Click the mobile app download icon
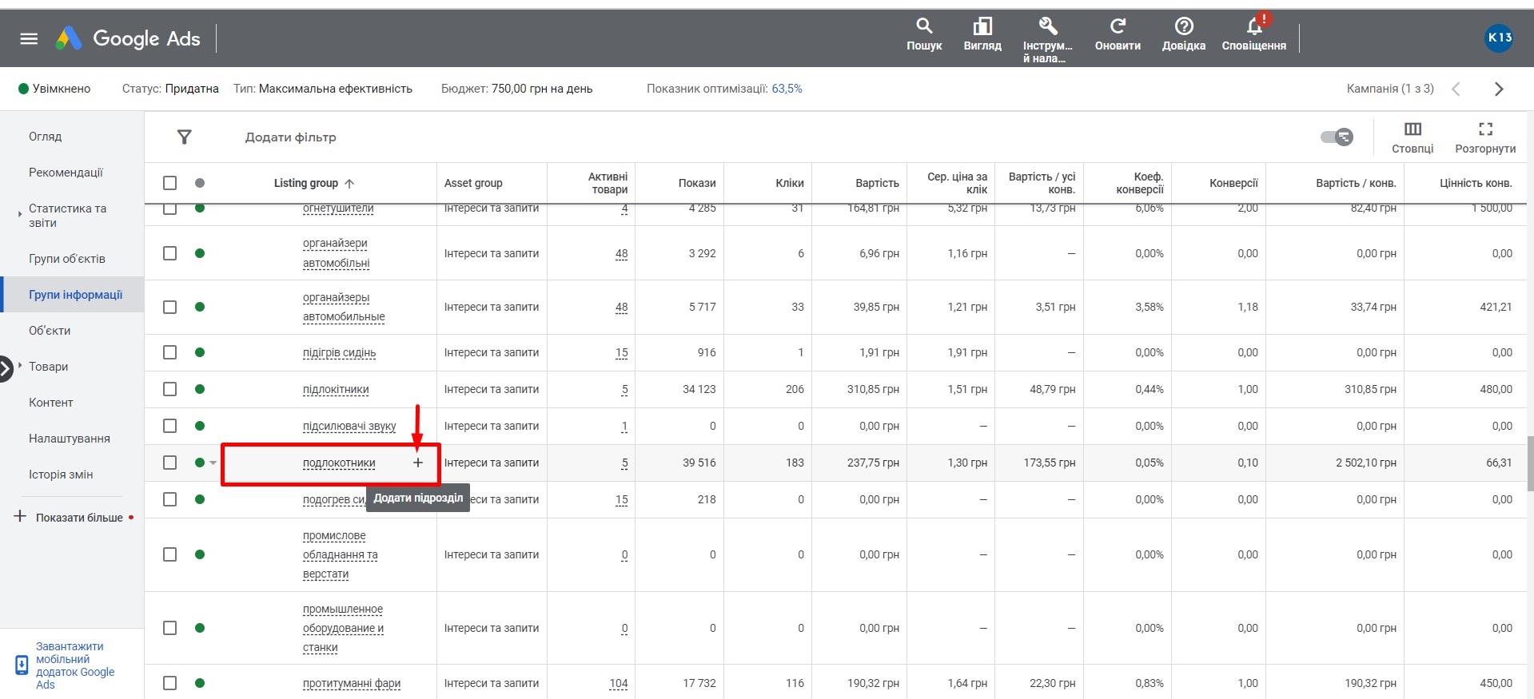This screenshot has width=1534, height=699. [x=22, y=665]
